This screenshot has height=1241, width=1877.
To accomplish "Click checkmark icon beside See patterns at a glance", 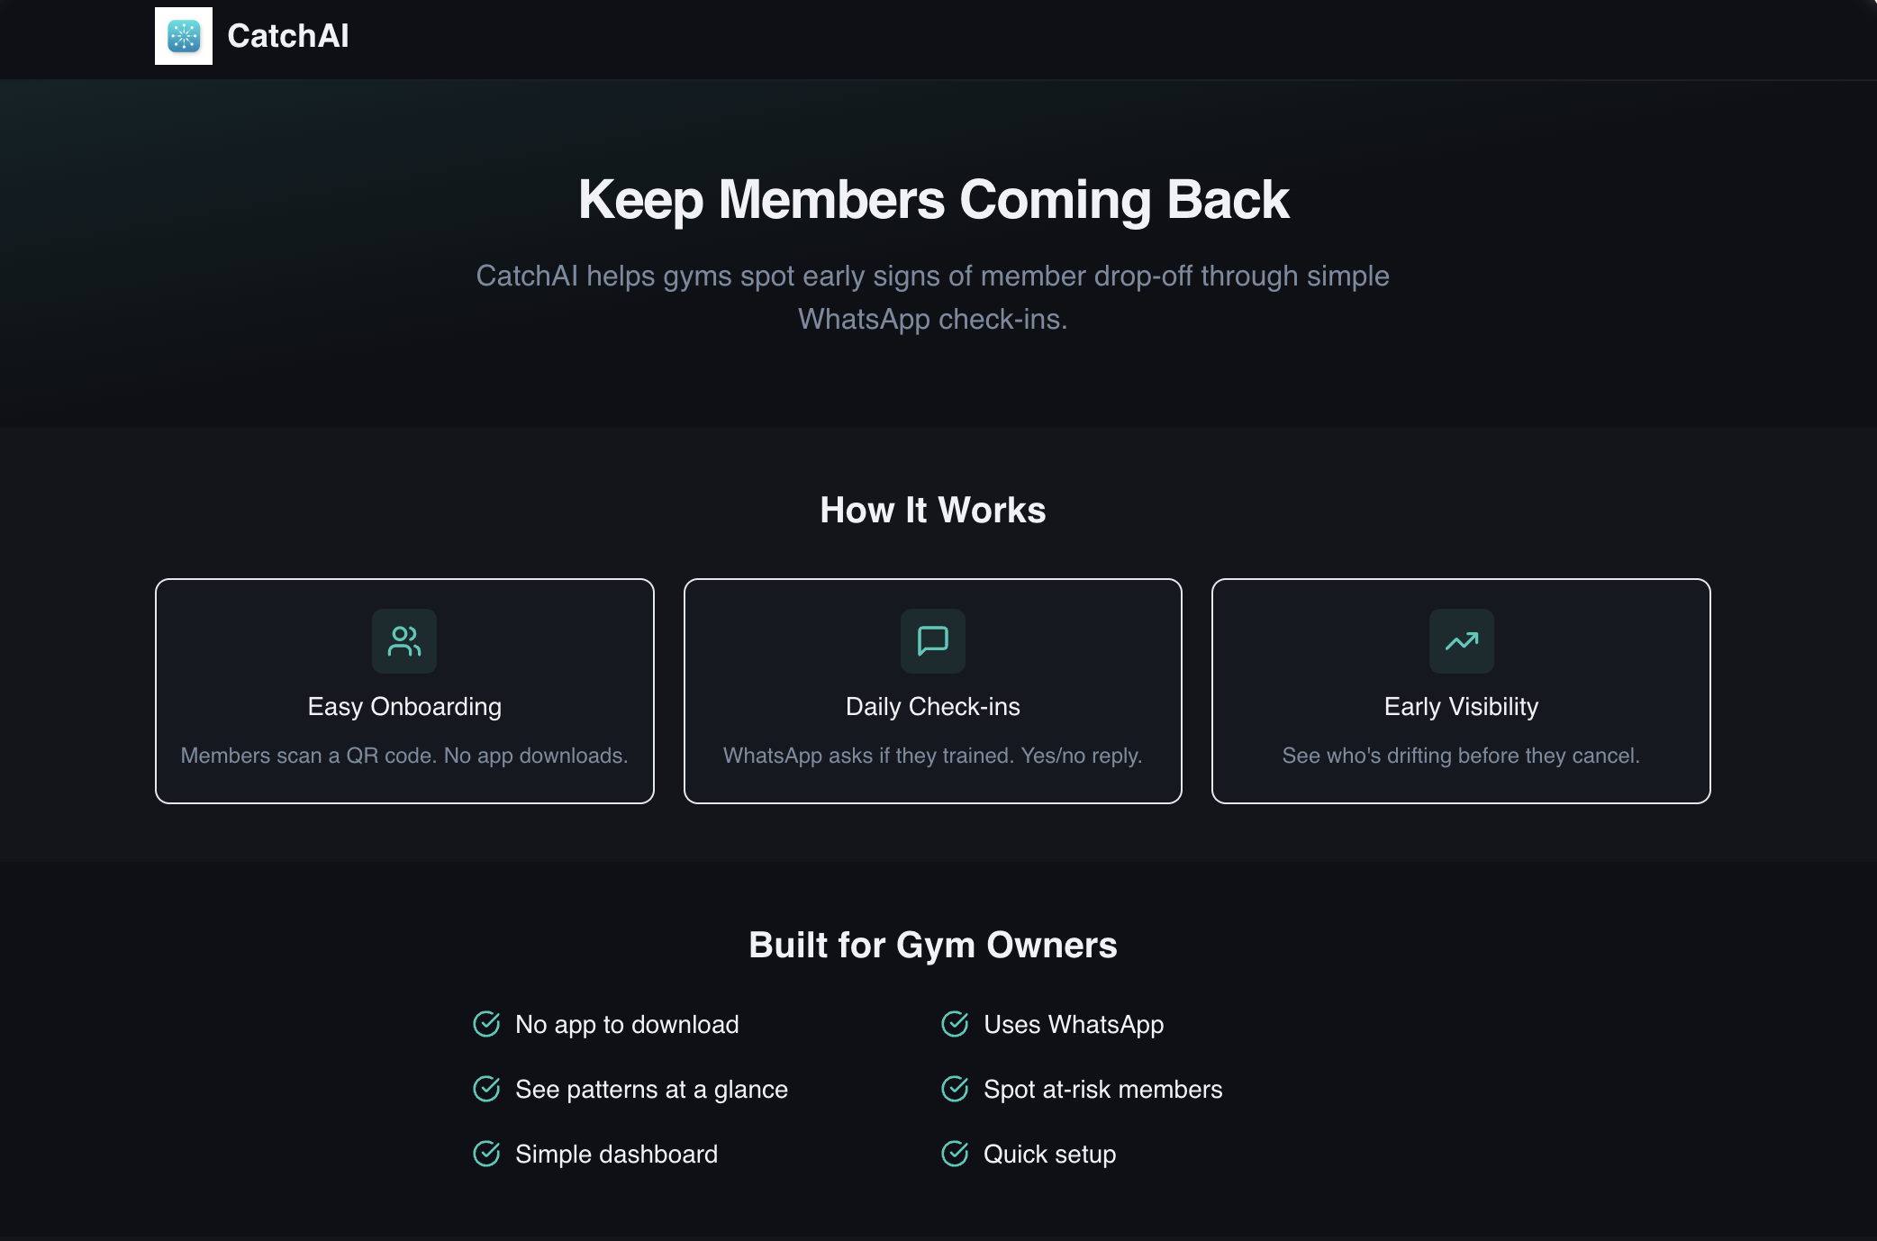I will pos(486,1089).
